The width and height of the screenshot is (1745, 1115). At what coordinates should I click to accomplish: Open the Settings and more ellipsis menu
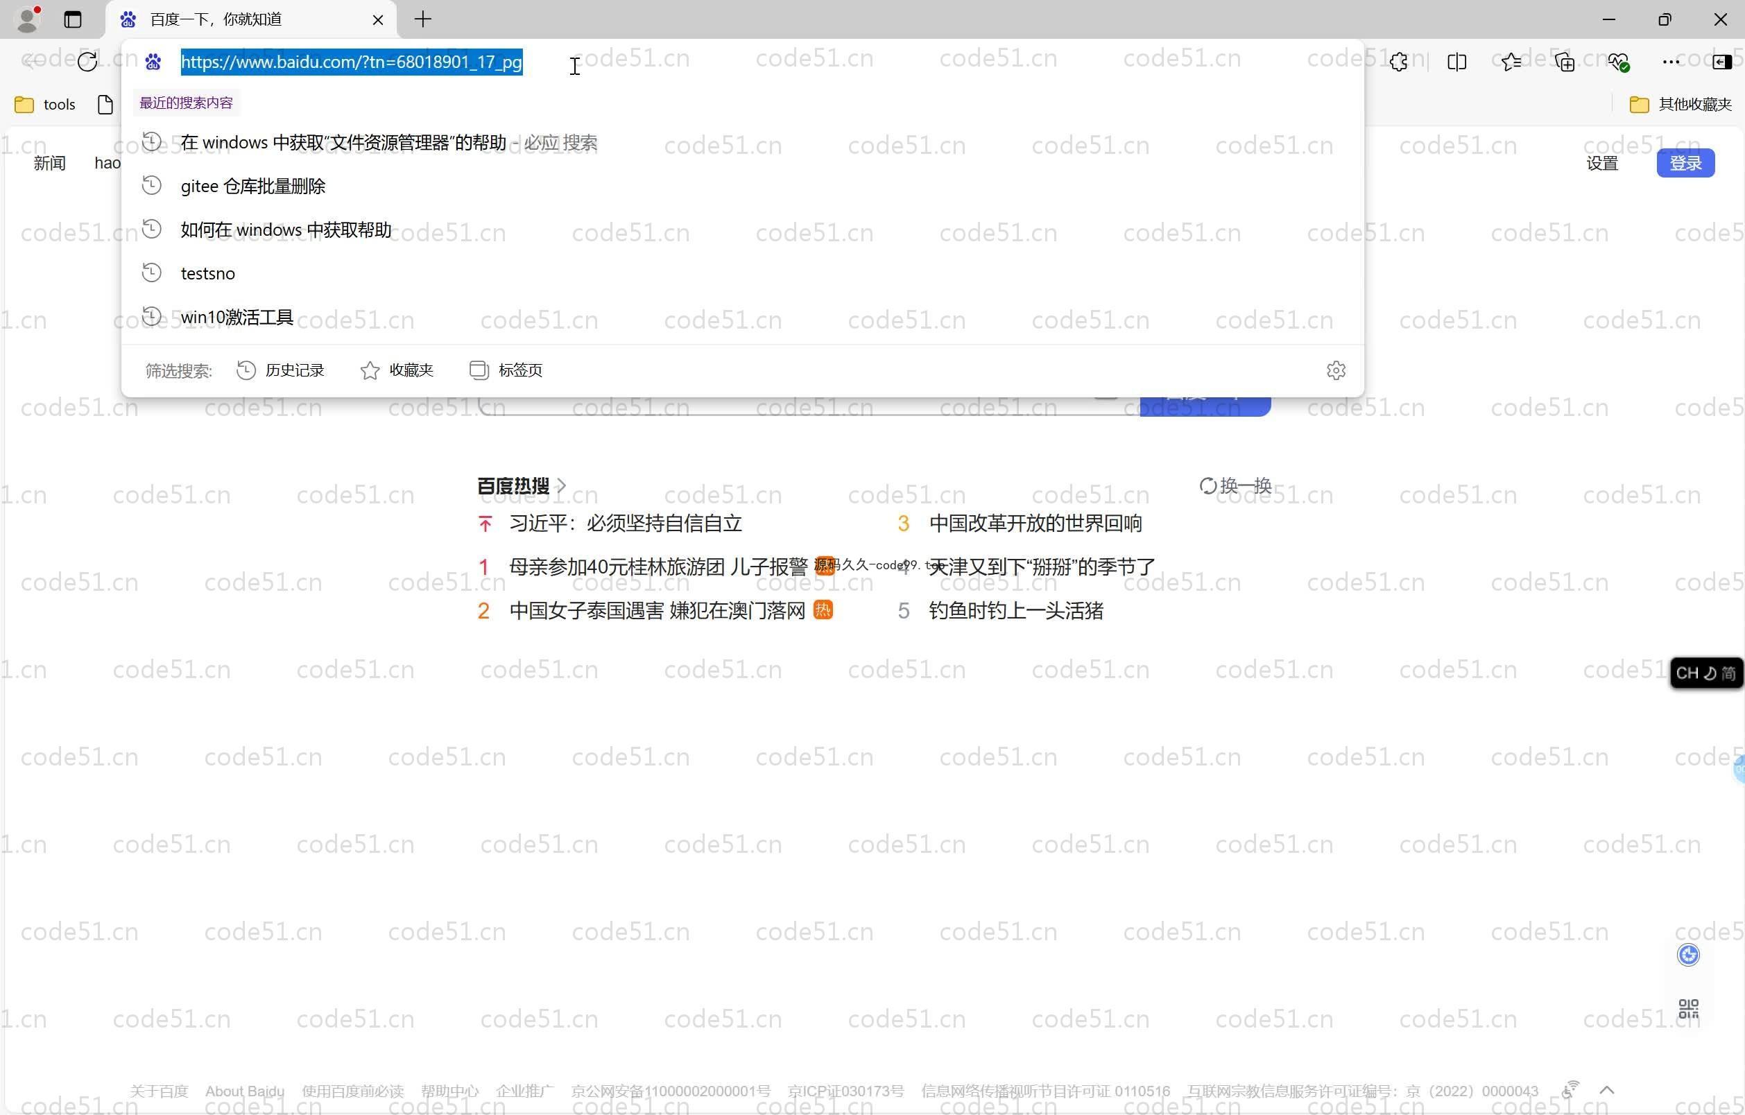(1671, 62)
